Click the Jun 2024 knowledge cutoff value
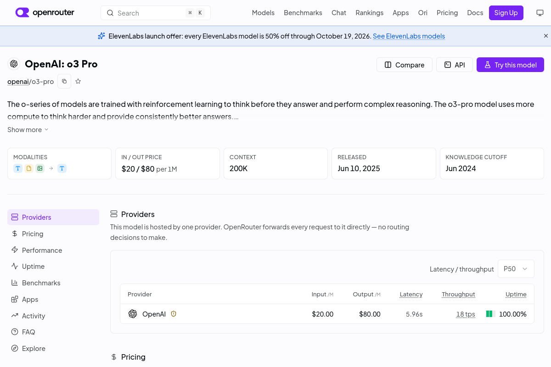Viewport: 551px width, 367px height. point(461,168)
